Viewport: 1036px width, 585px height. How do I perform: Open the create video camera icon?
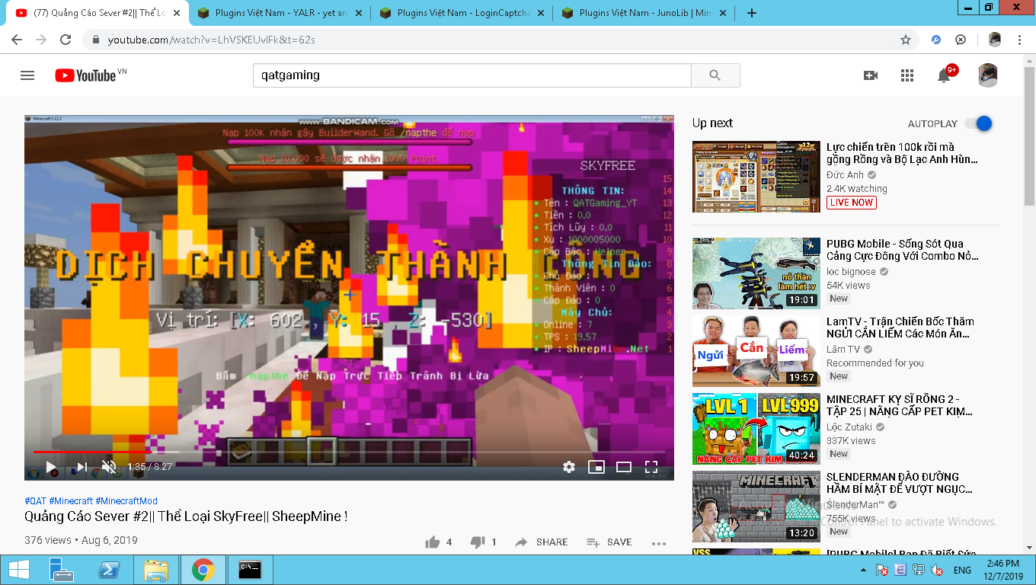coord(870,75)
